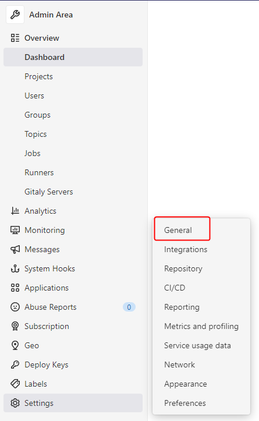Click the Abuse Reports sad-face icon
The image size is (259, 421).
coord(15,307)
